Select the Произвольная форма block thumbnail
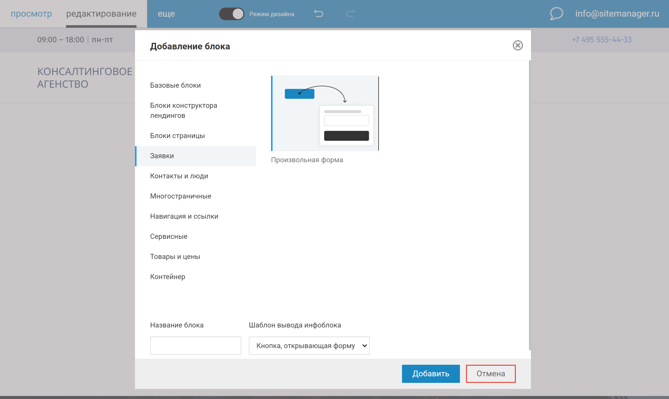Viewport: 669px width, 399px height. [325, 113]
